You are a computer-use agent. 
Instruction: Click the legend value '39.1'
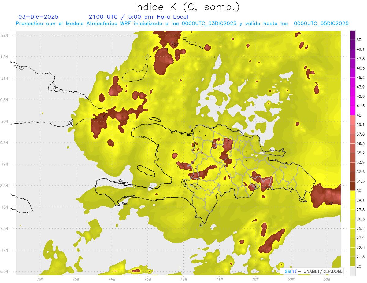361,125
